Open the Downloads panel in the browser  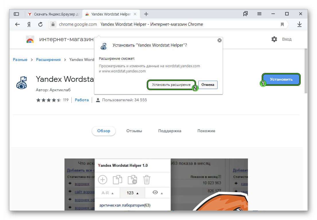click(300, 24)
